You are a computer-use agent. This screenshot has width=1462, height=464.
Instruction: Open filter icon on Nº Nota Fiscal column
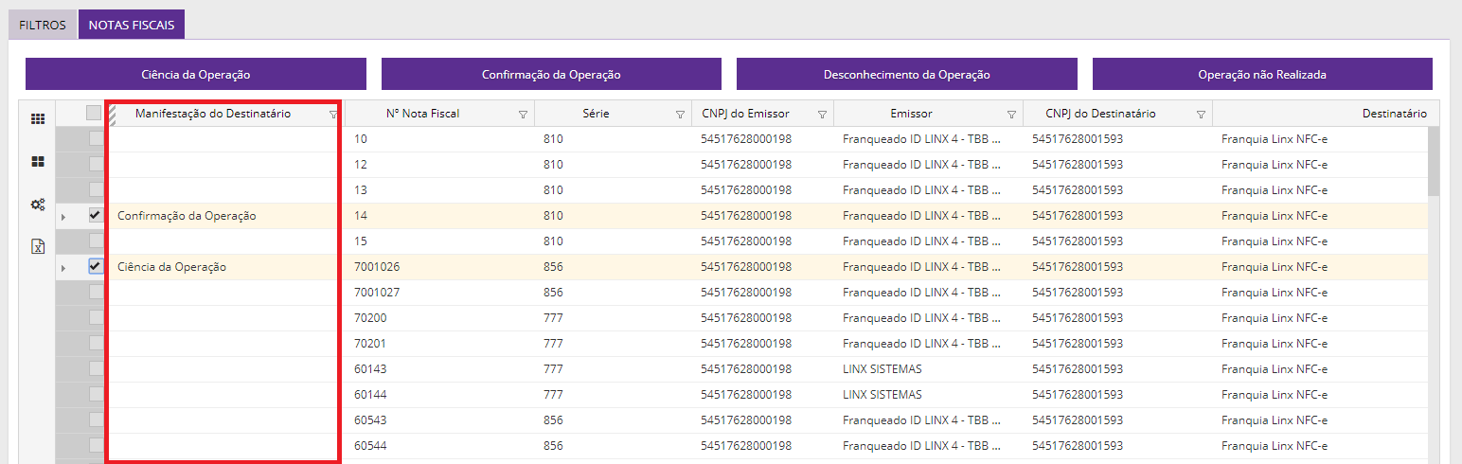[x=523, y=115]
